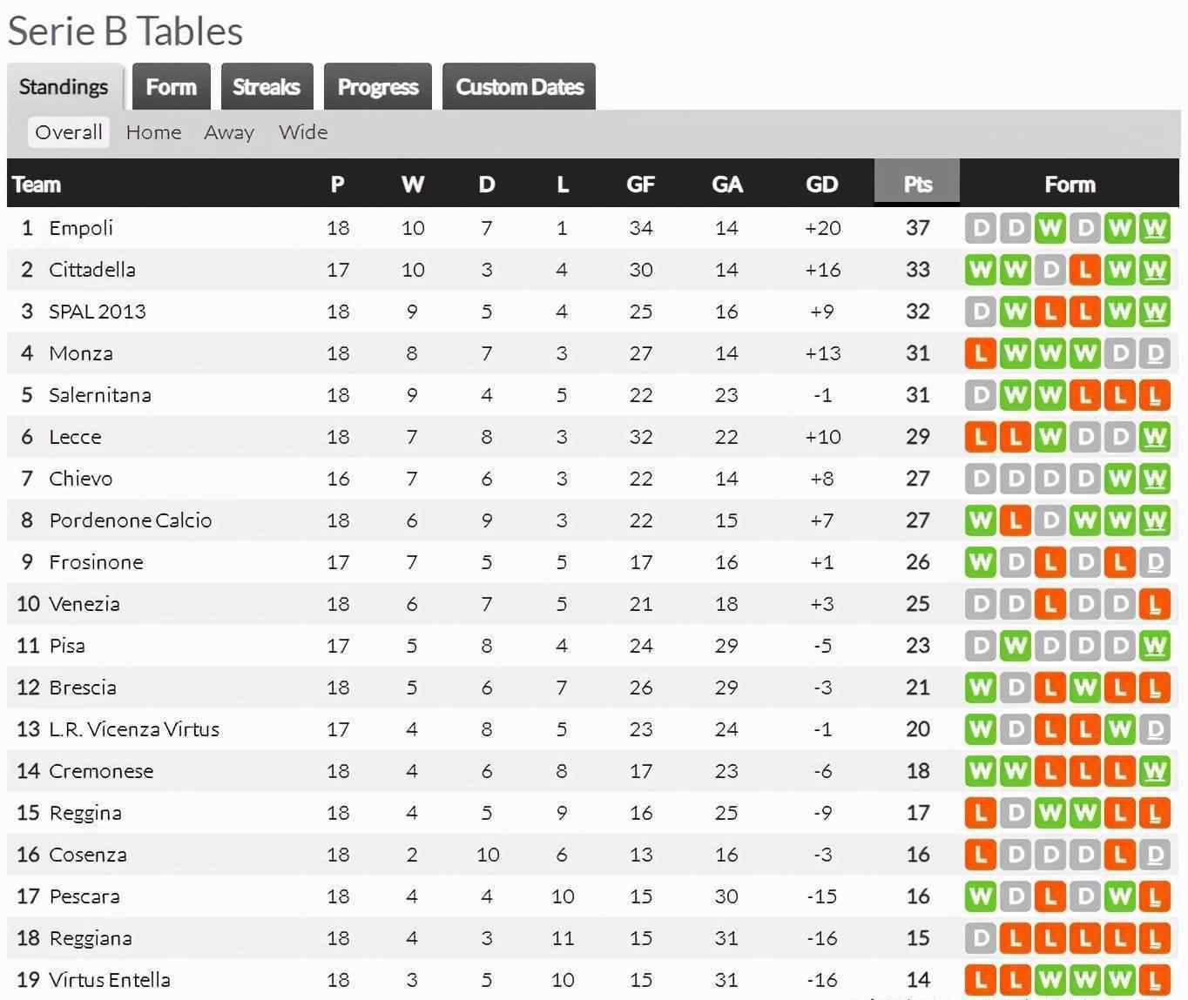Click Salernitana's last underlined L form badge
The width and height of the screenshot is (1188, 1000).
point(1154,395)
